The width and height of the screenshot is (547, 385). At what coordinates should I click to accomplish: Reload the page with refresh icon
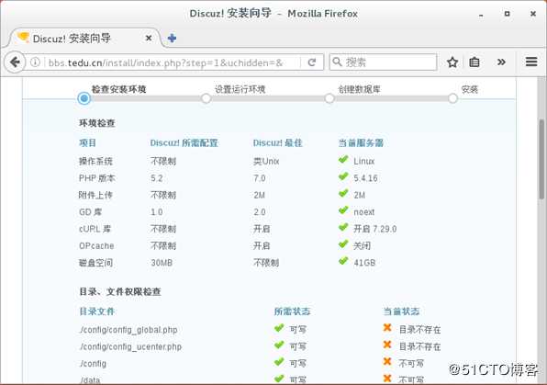pos(312,62)
